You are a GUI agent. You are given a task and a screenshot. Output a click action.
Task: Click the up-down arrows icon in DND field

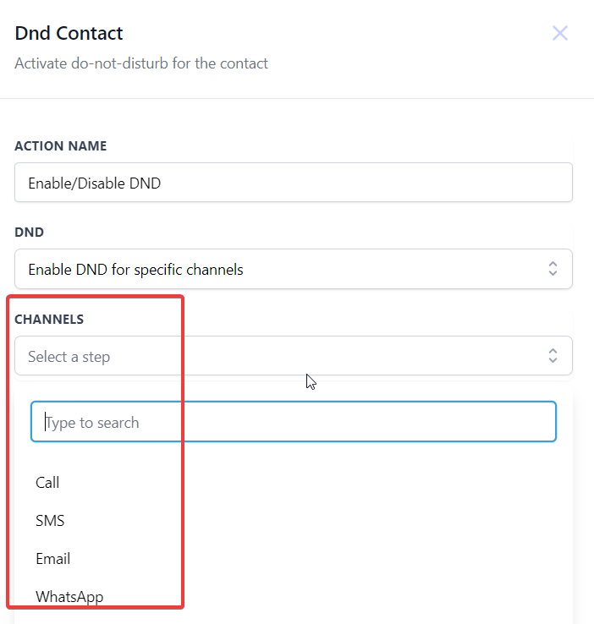coord(553,269)
